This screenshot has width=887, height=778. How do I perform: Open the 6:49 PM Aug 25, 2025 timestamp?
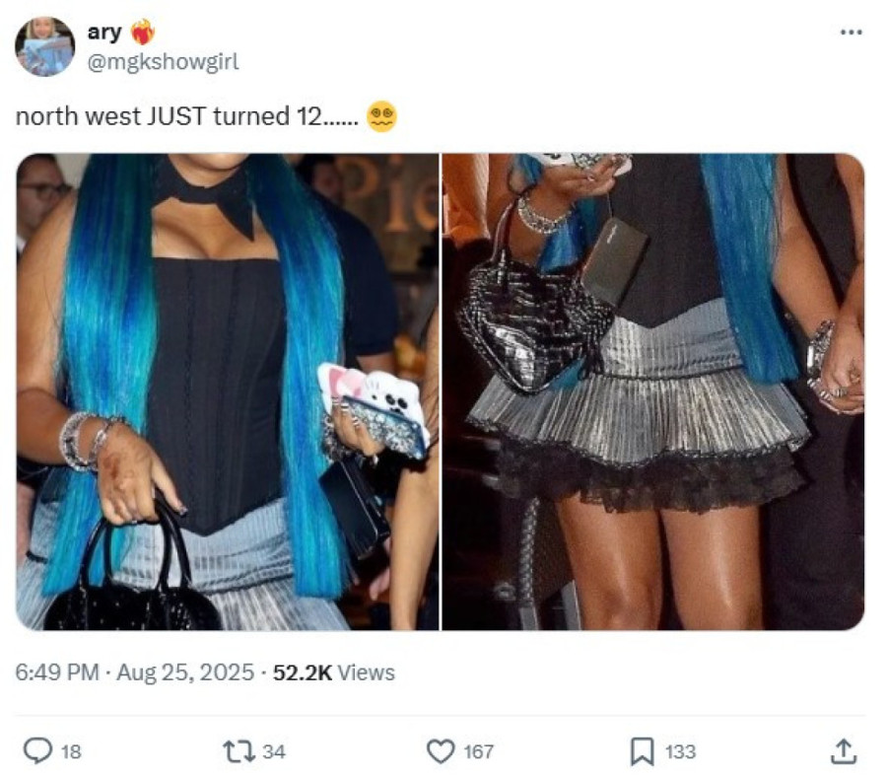coord(135,672)
